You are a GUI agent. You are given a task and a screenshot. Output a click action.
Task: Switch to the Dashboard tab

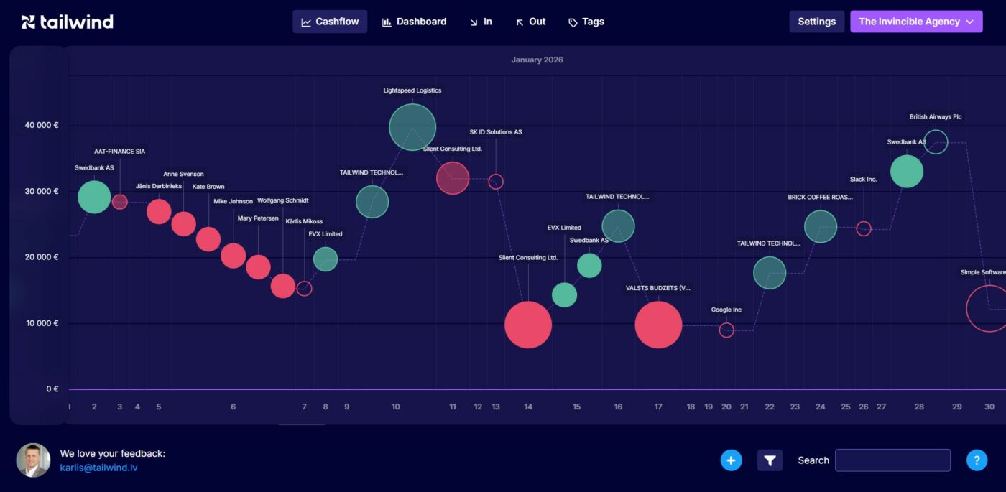click(x=414, y=22)
